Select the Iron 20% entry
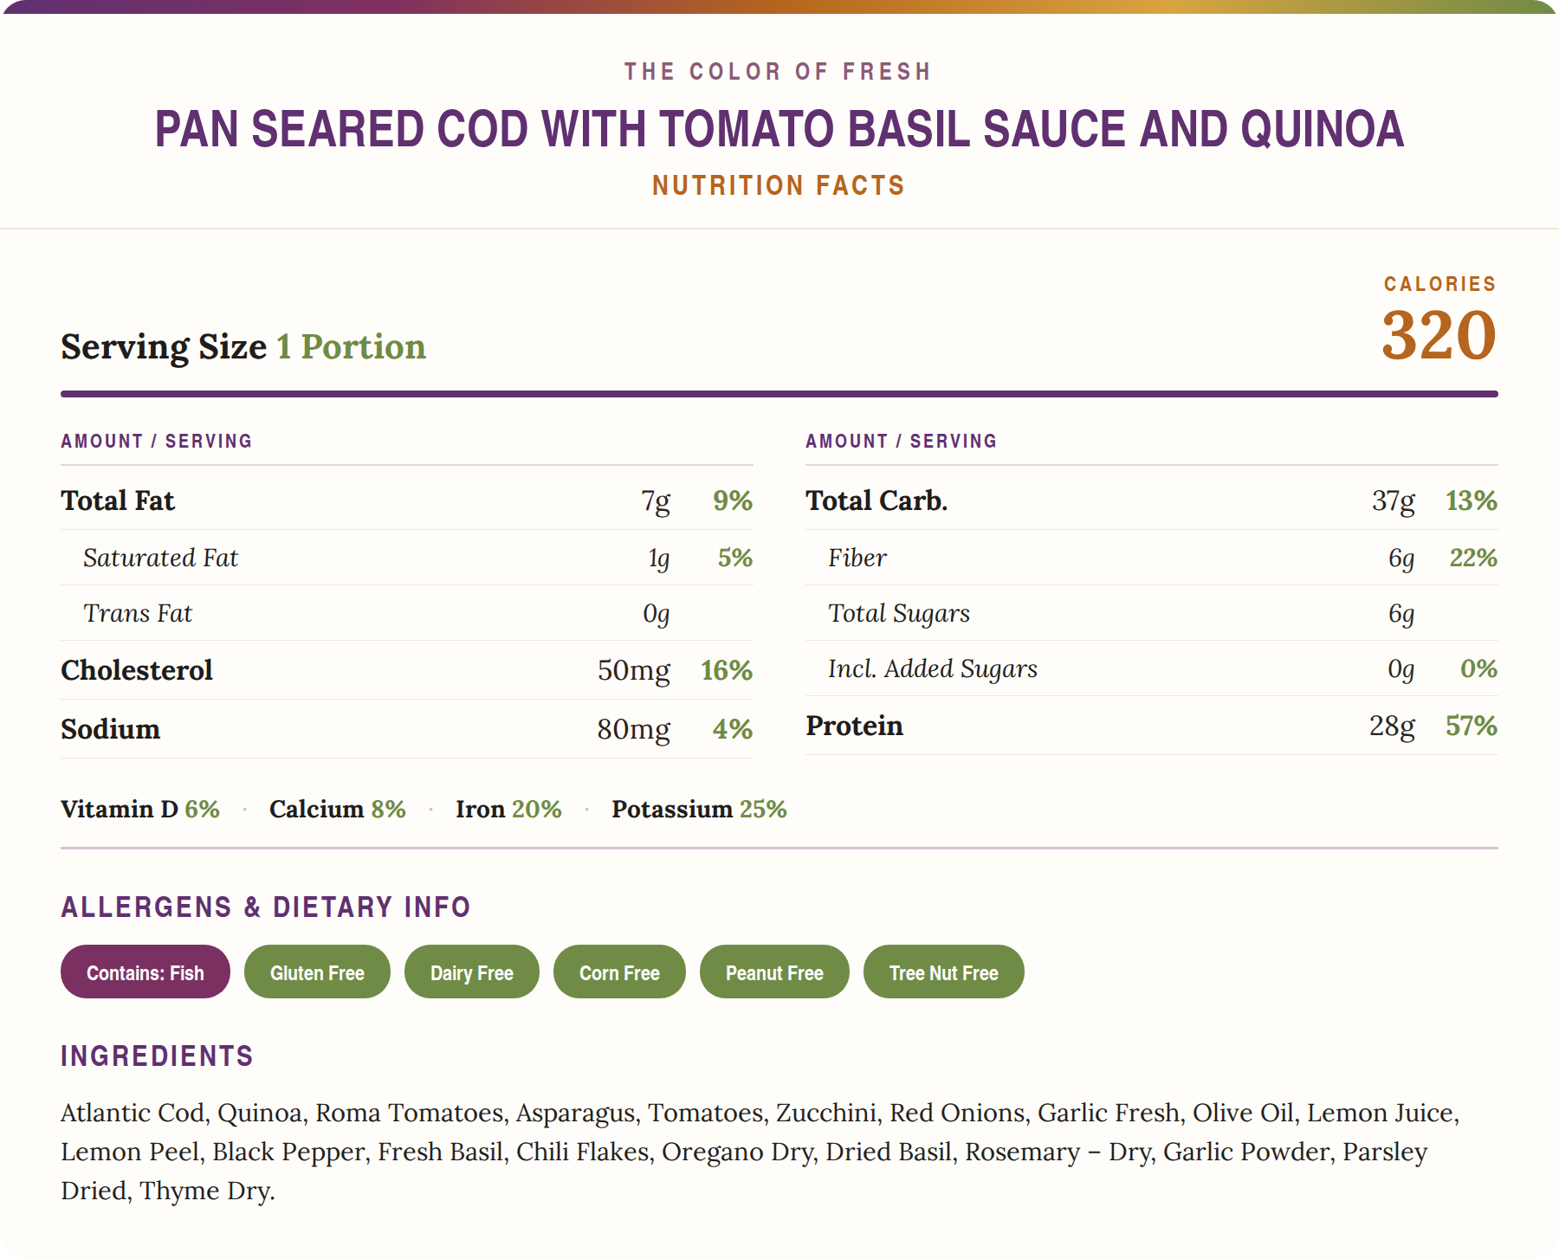The image size is (1559, 1259). [508, 809]
